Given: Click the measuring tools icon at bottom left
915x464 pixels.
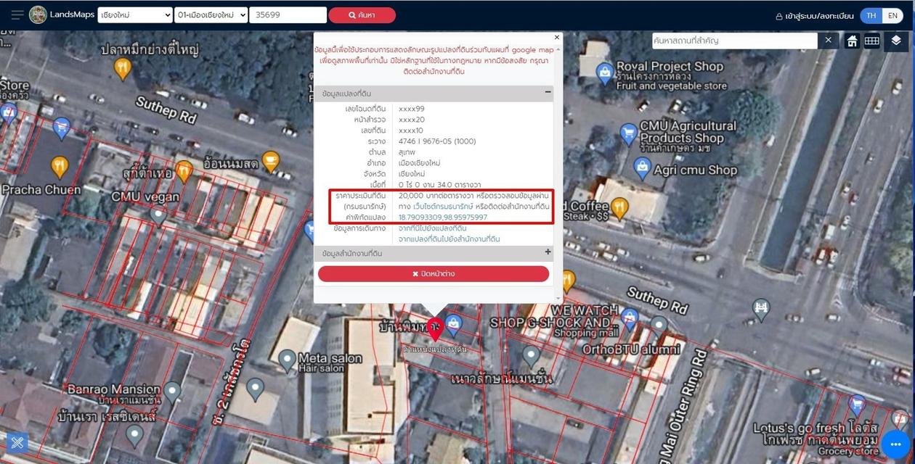Looking at the screenshot, I should coord(17,442).
